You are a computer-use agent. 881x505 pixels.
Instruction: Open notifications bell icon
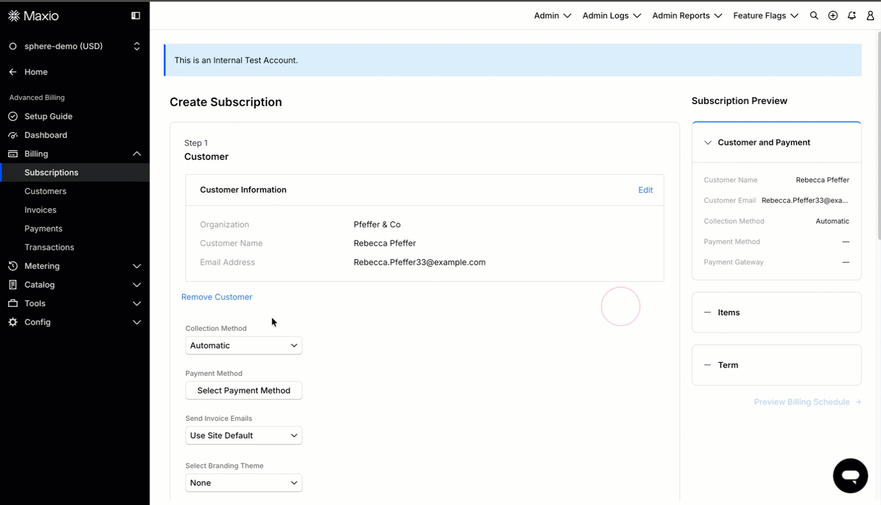852,16
